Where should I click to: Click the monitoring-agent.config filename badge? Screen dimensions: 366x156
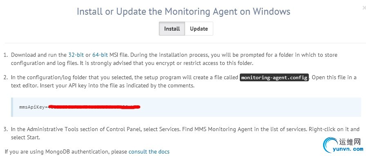point(274,78)
